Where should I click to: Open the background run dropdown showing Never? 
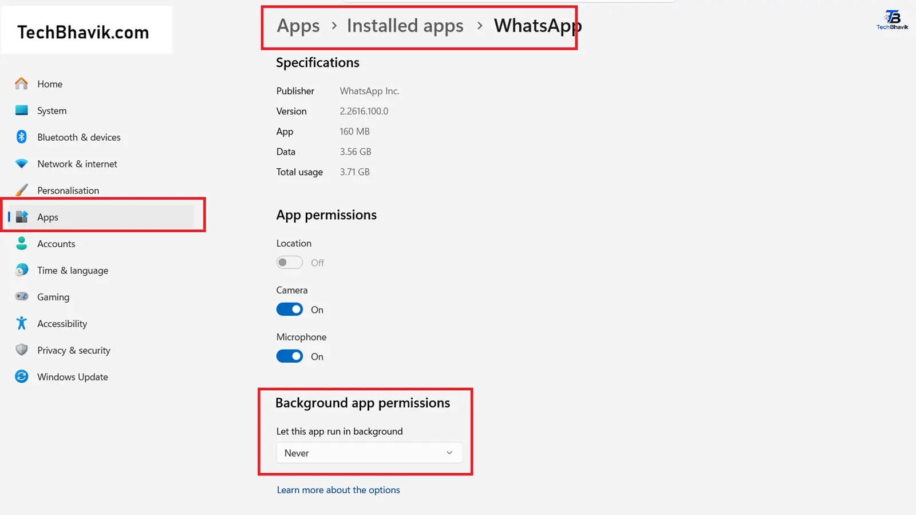pyautogui.click(x=369, y=453)
